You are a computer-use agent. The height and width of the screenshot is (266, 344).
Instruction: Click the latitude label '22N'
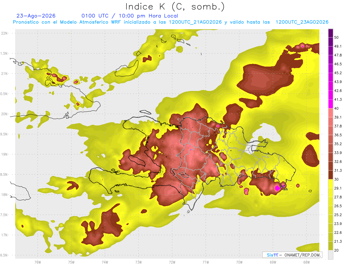tap(4, 33)
